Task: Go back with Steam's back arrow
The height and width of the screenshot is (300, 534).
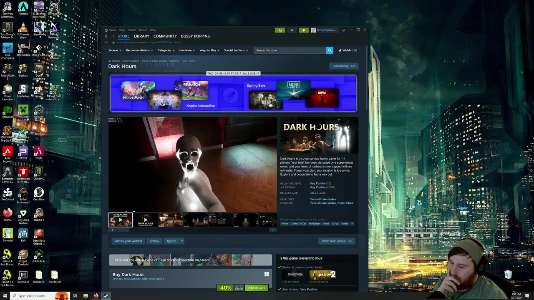Action: click(106, 36)
